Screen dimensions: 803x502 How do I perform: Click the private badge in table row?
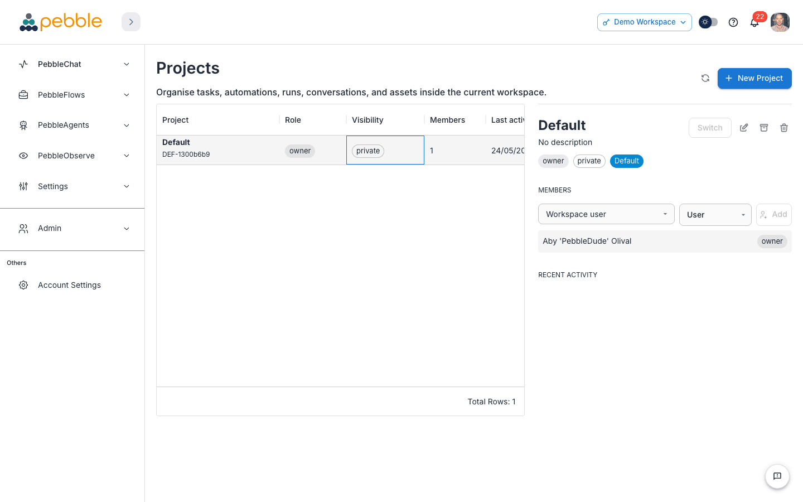point(368,151)
